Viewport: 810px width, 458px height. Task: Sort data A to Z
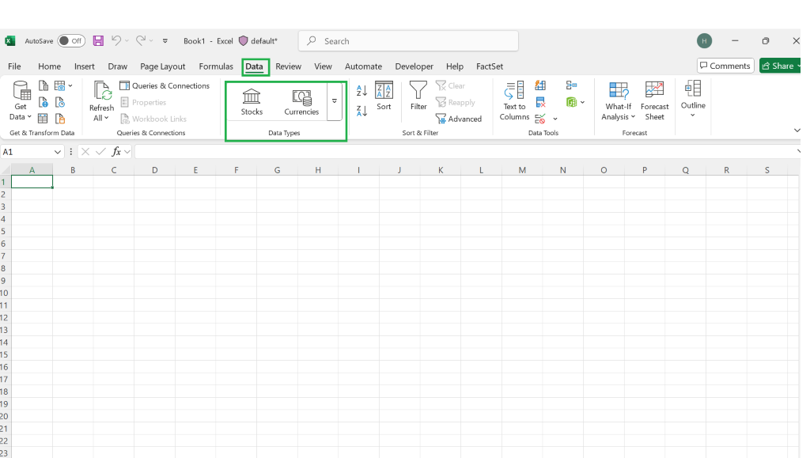(x=361, y=89)
